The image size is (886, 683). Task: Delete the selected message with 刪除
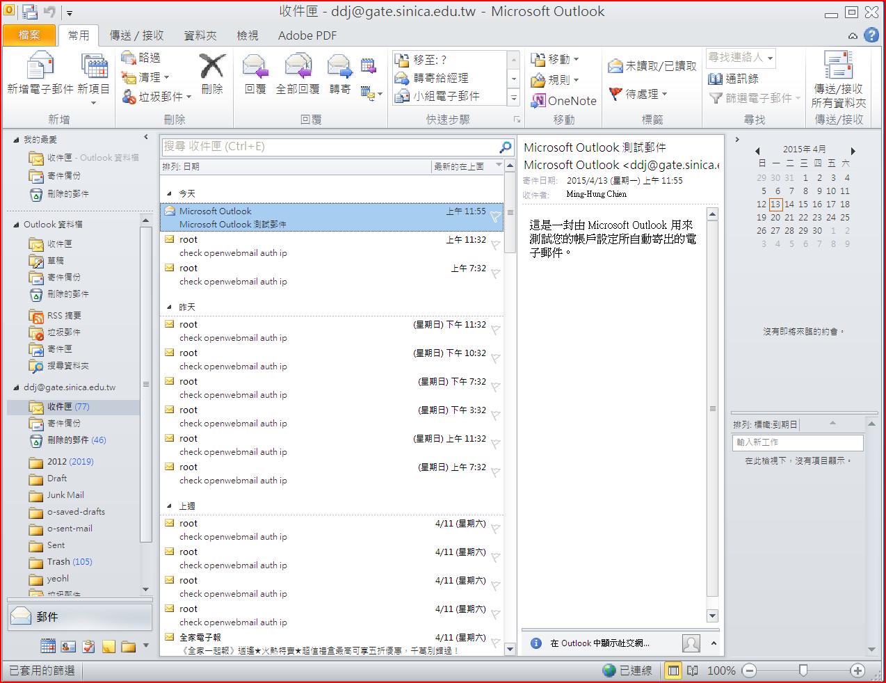[212, 74]
